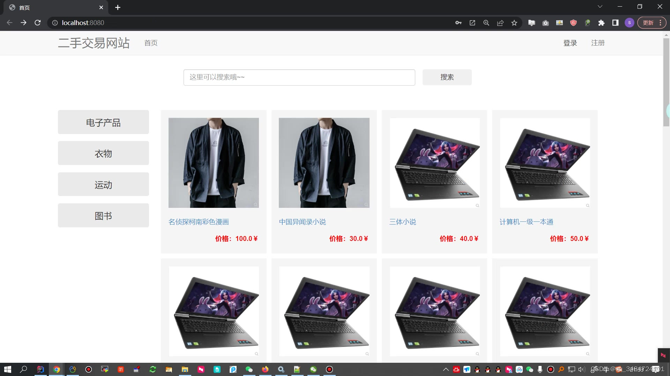Open the purple S profile avatar
Screen dimensions: 670x376
click(x=629, y=23)
